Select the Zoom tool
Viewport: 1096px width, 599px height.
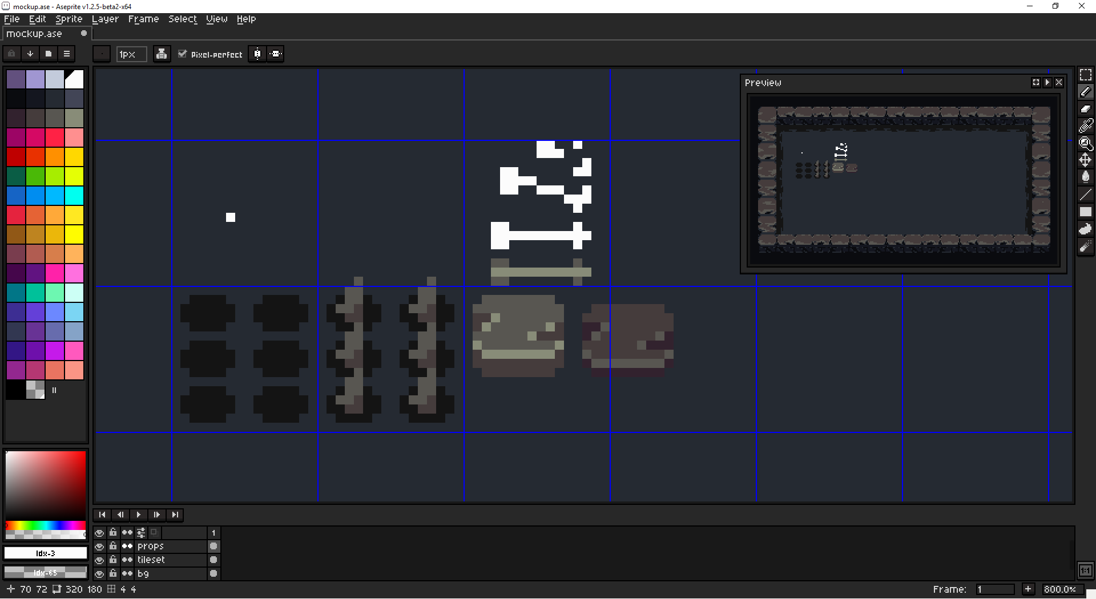point(1085,143)
